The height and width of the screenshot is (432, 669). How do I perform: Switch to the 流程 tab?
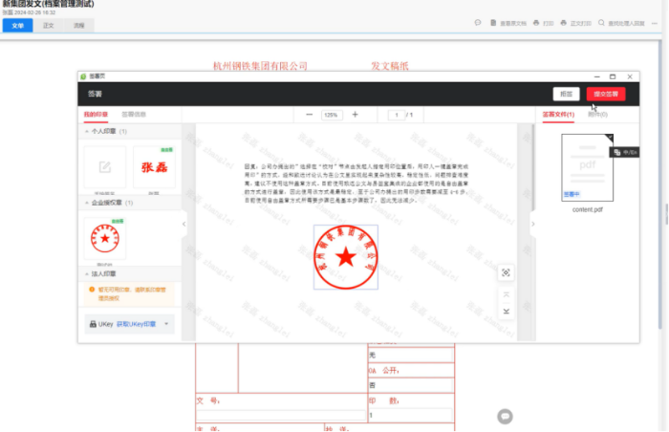point(79,26)
